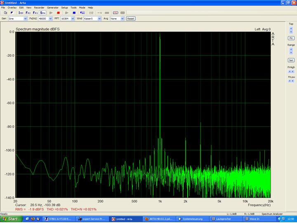Click the Imp impulse response mode icon

click(x=20, y=13)
